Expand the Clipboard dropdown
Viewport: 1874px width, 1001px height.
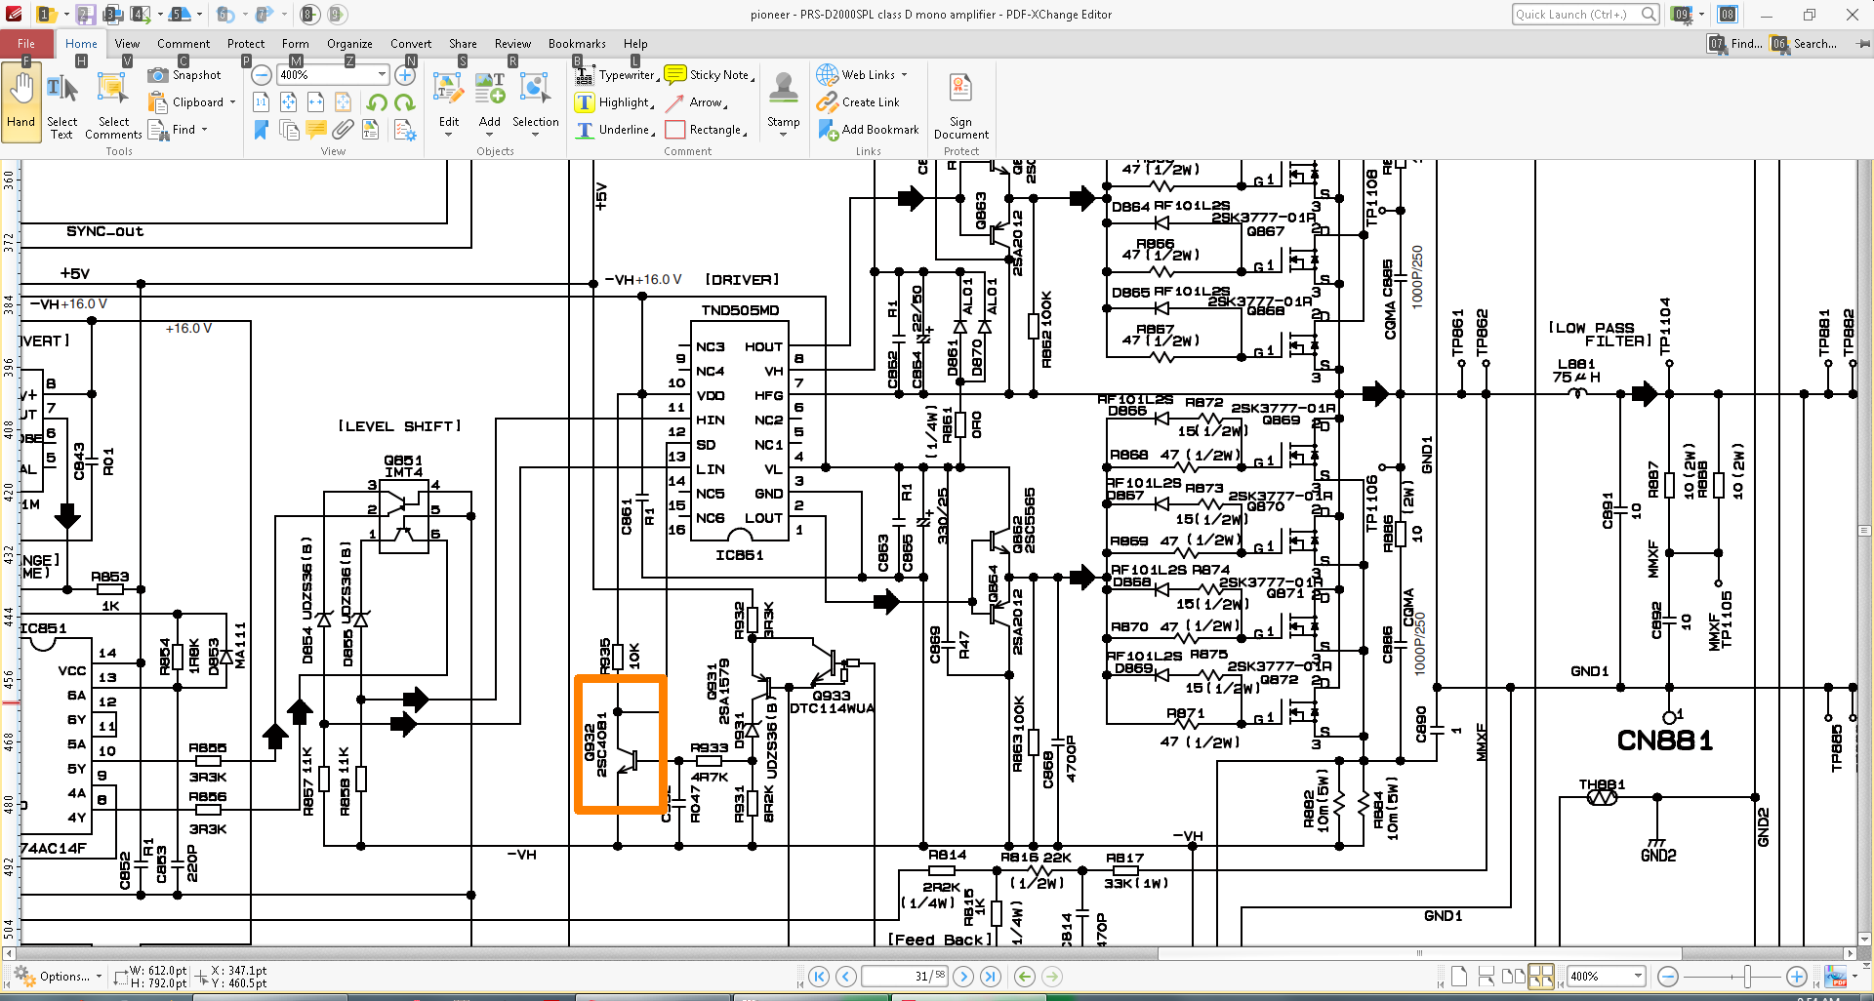[232, 102]
